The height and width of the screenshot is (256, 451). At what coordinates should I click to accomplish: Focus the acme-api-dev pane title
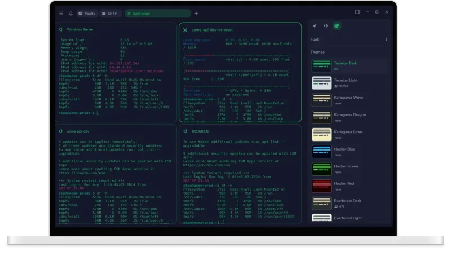click(78, 131)
